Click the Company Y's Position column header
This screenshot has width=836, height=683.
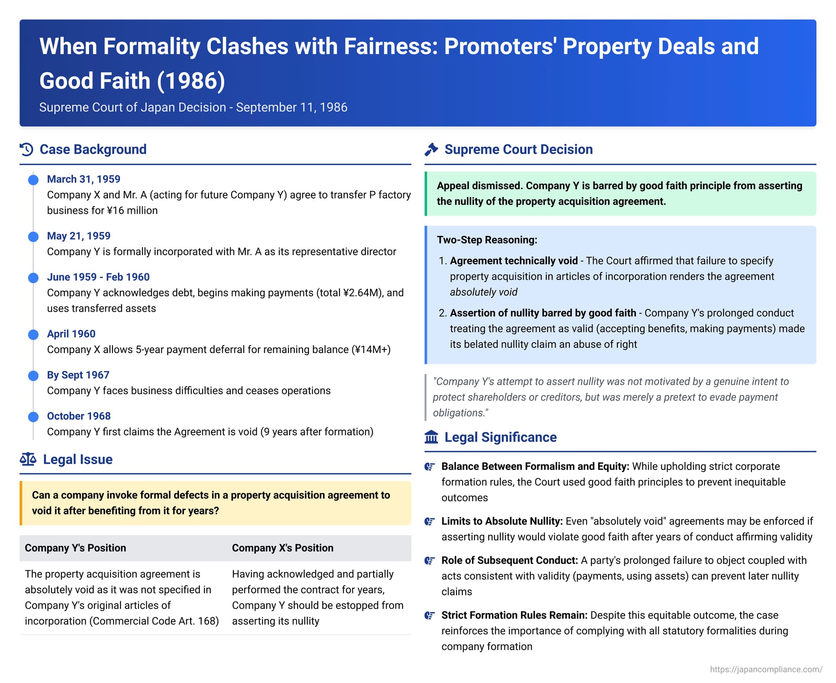pyautogui.click(x=75, y=548)
